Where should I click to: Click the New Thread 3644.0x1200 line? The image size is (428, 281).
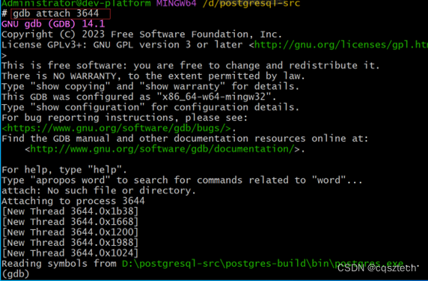[70, 232]
